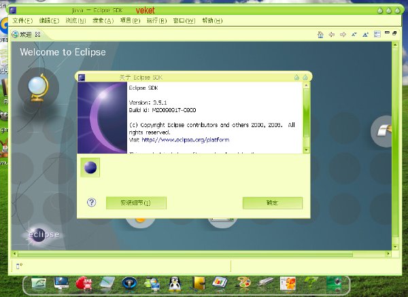This screenshot has height=297, width=408.
Task: Open the feather writing app in dock
Action: [x=39, y=283]
